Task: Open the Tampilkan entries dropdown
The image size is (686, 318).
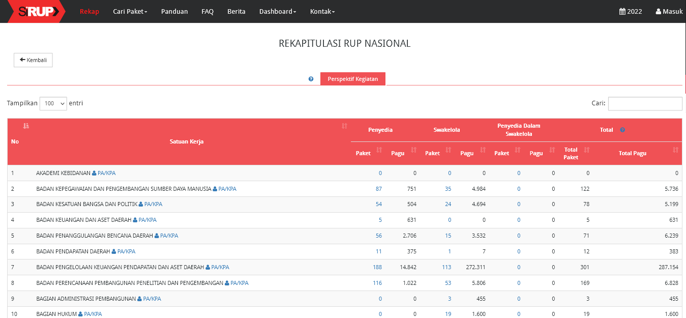Action: [x=53, y=103]
